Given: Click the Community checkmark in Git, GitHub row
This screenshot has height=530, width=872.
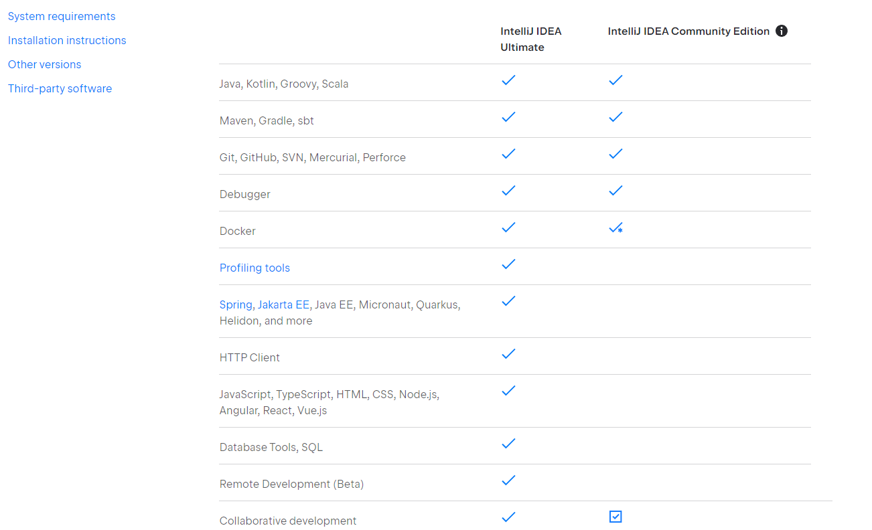Looking at the screenshot, I should pyautogui.click(x=615, y=154).
